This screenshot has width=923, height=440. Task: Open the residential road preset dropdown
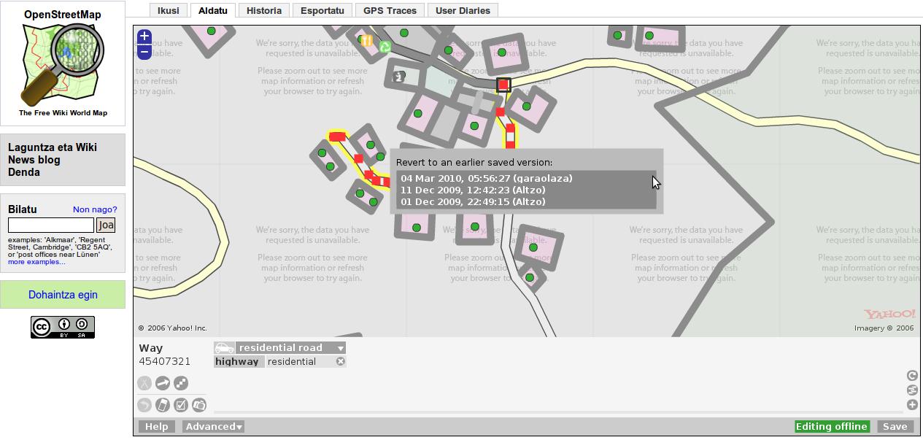(x=340, y=348)
